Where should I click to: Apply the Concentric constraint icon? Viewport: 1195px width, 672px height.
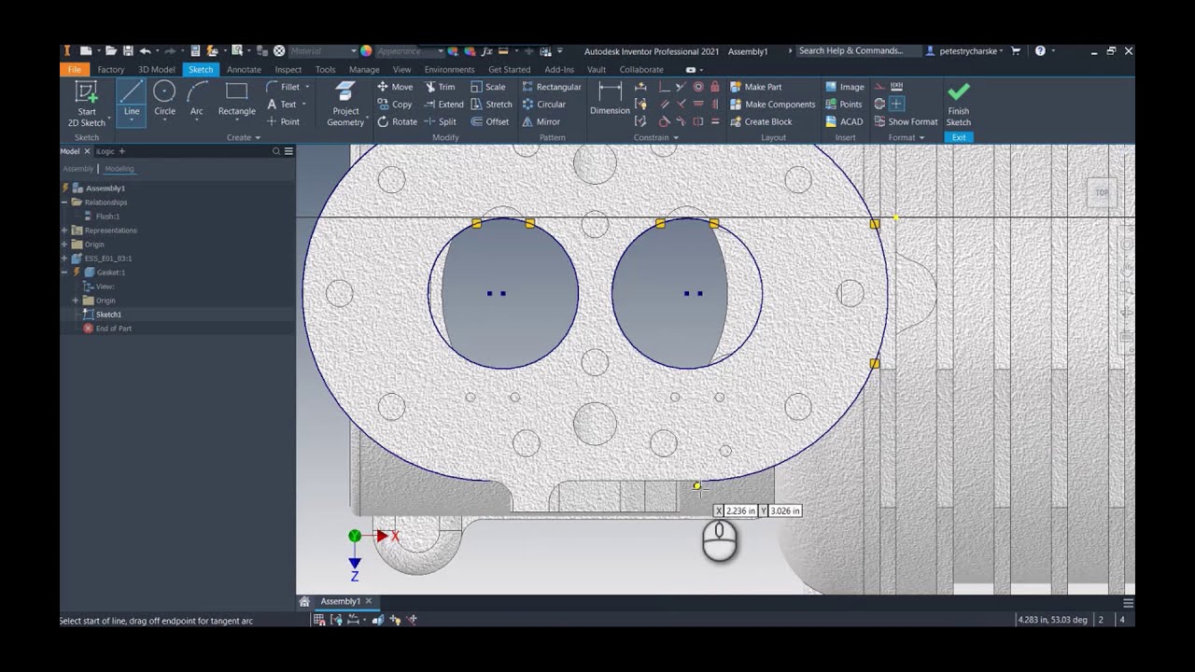698,87
